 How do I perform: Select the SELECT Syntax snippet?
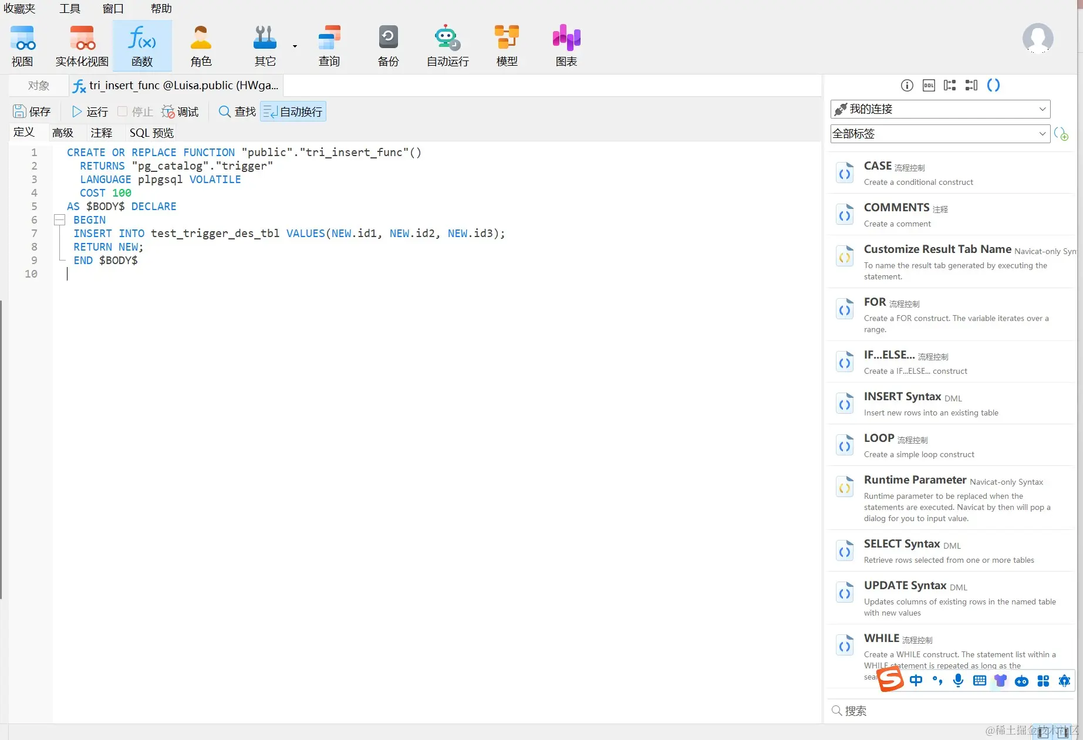click(951, 551)
